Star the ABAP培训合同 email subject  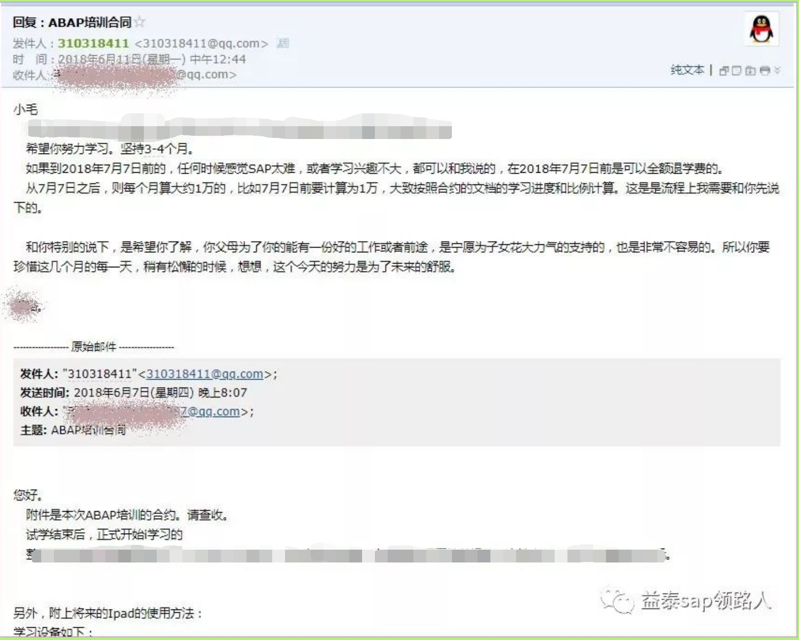point(140,22)
